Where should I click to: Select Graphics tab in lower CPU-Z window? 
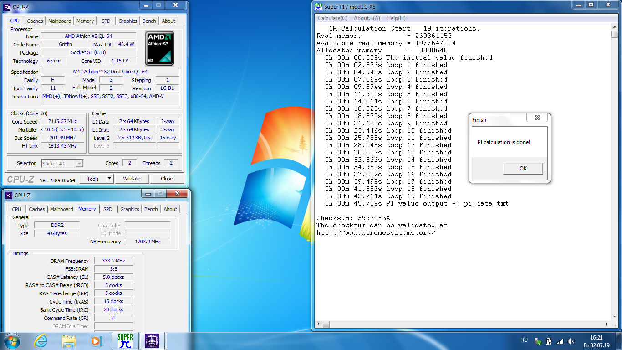(x=130, y=209)
